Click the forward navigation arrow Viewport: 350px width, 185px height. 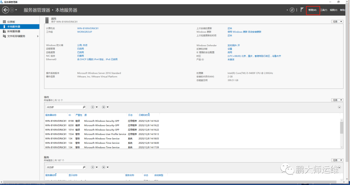[12, 10]
